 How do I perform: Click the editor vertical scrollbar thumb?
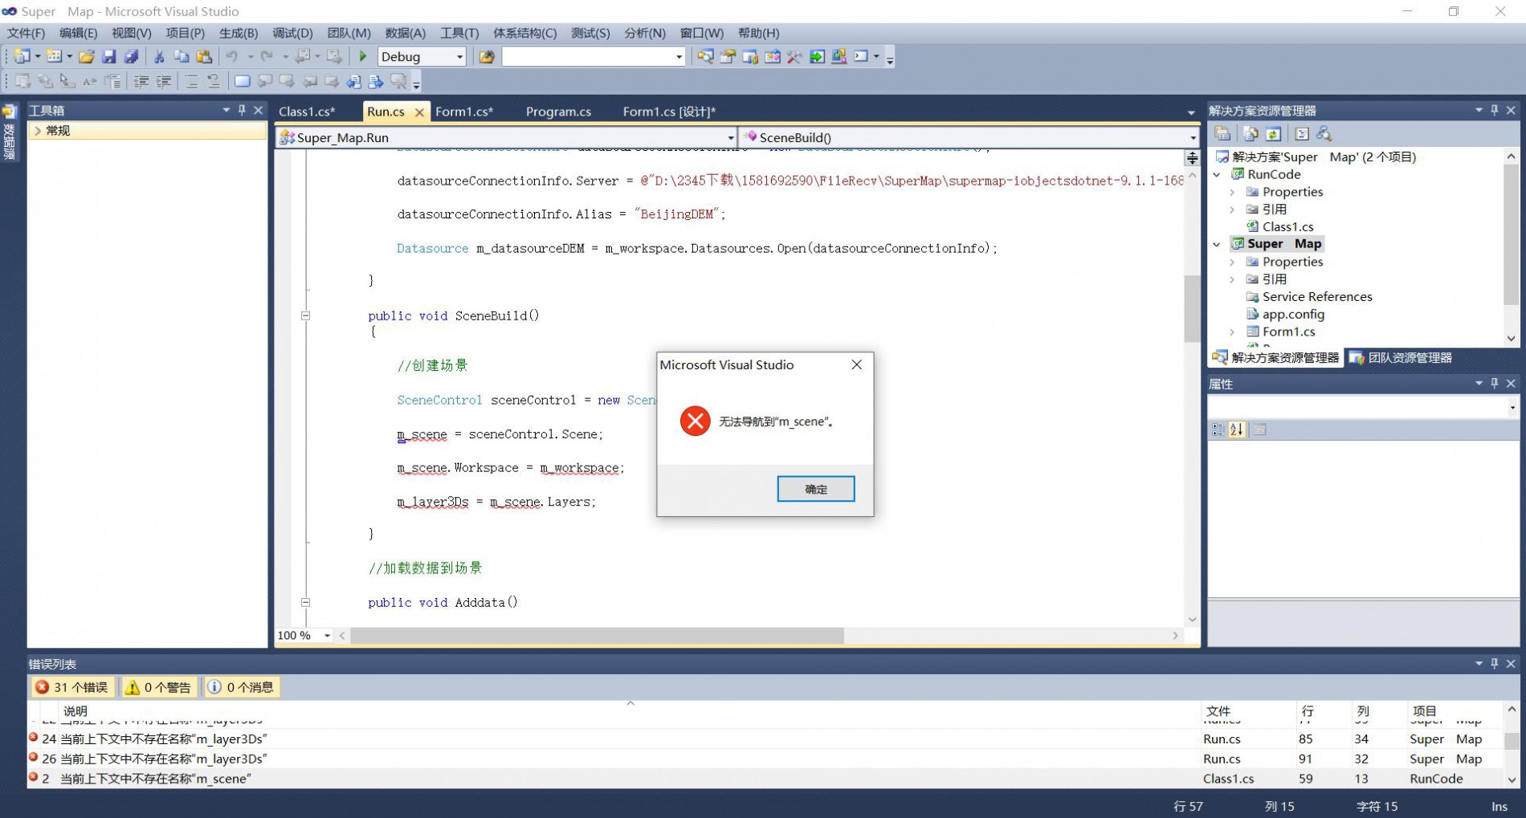click(1192, 309)
